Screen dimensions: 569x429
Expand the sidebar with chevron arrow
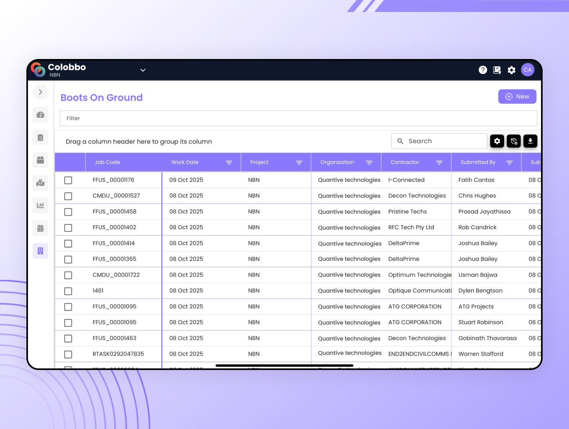(x=40, y=92)
